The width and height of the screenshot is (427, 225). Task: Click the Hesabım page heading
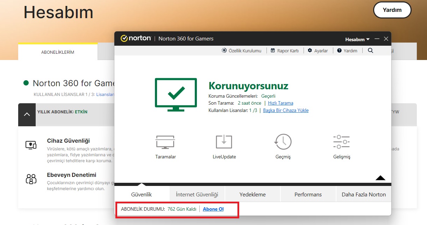(58, 12)
